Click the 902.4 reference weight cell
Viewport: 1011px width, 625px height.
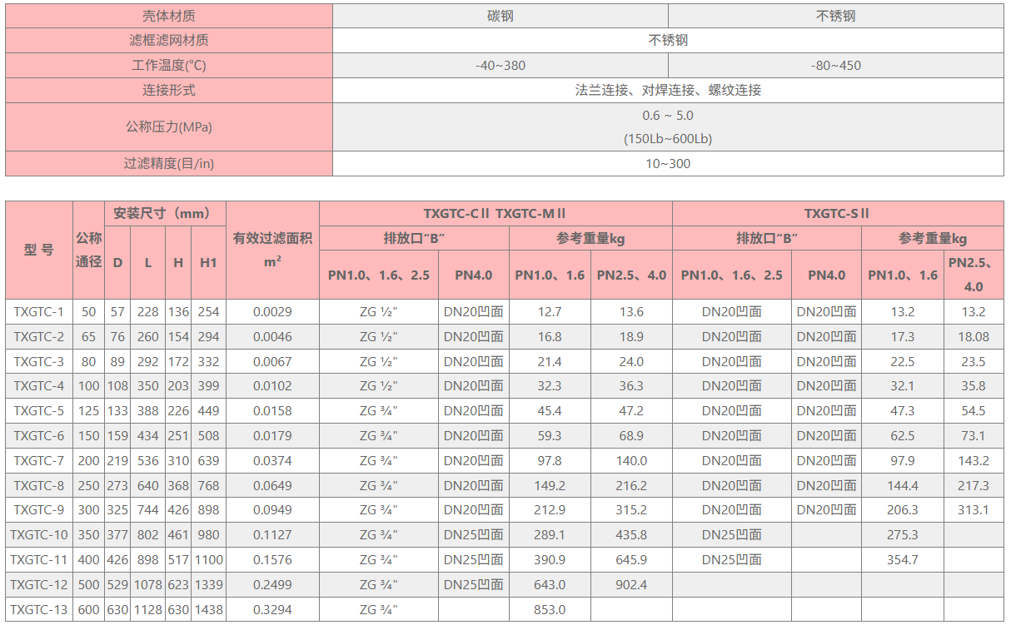coord(630,584)
